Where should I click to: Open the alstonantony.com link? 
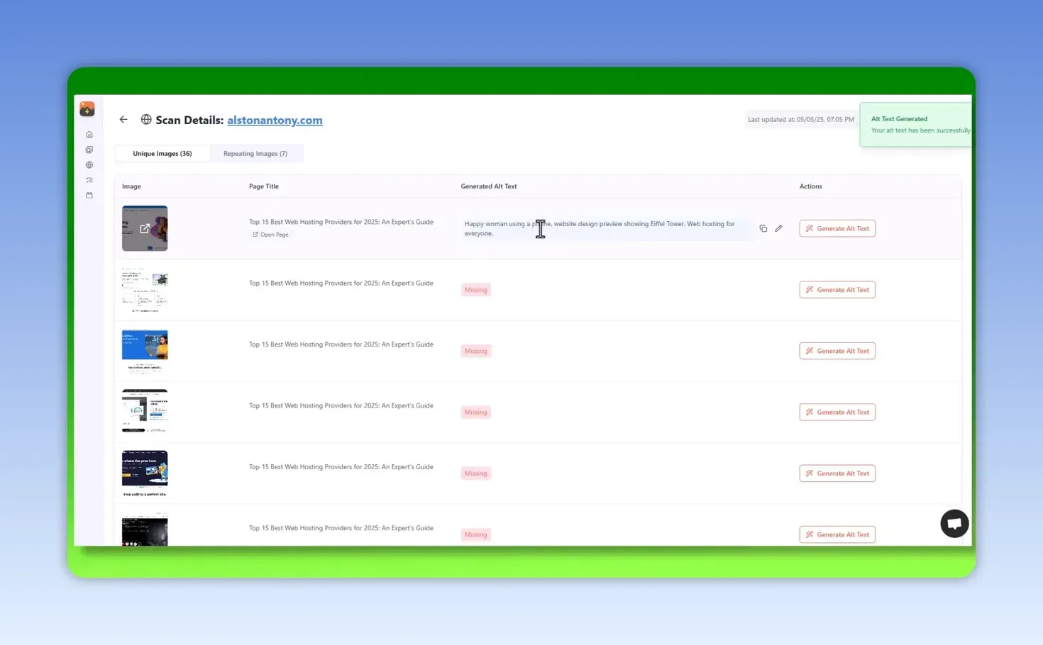[275, 120]
